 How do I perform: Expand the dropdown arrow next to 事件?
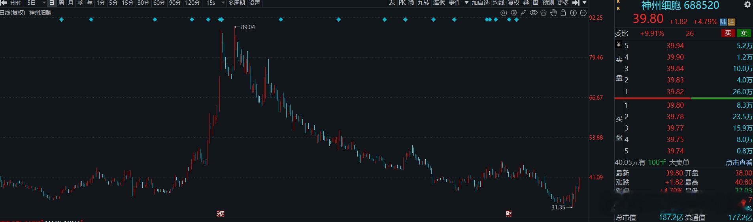coord(466,3)
